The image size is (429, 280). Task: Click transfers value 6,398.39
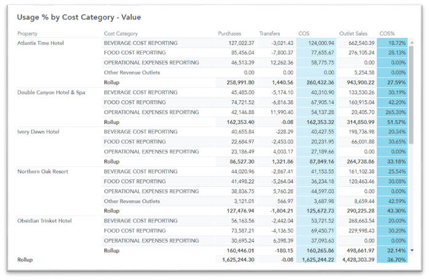click(x=283, y=241)
